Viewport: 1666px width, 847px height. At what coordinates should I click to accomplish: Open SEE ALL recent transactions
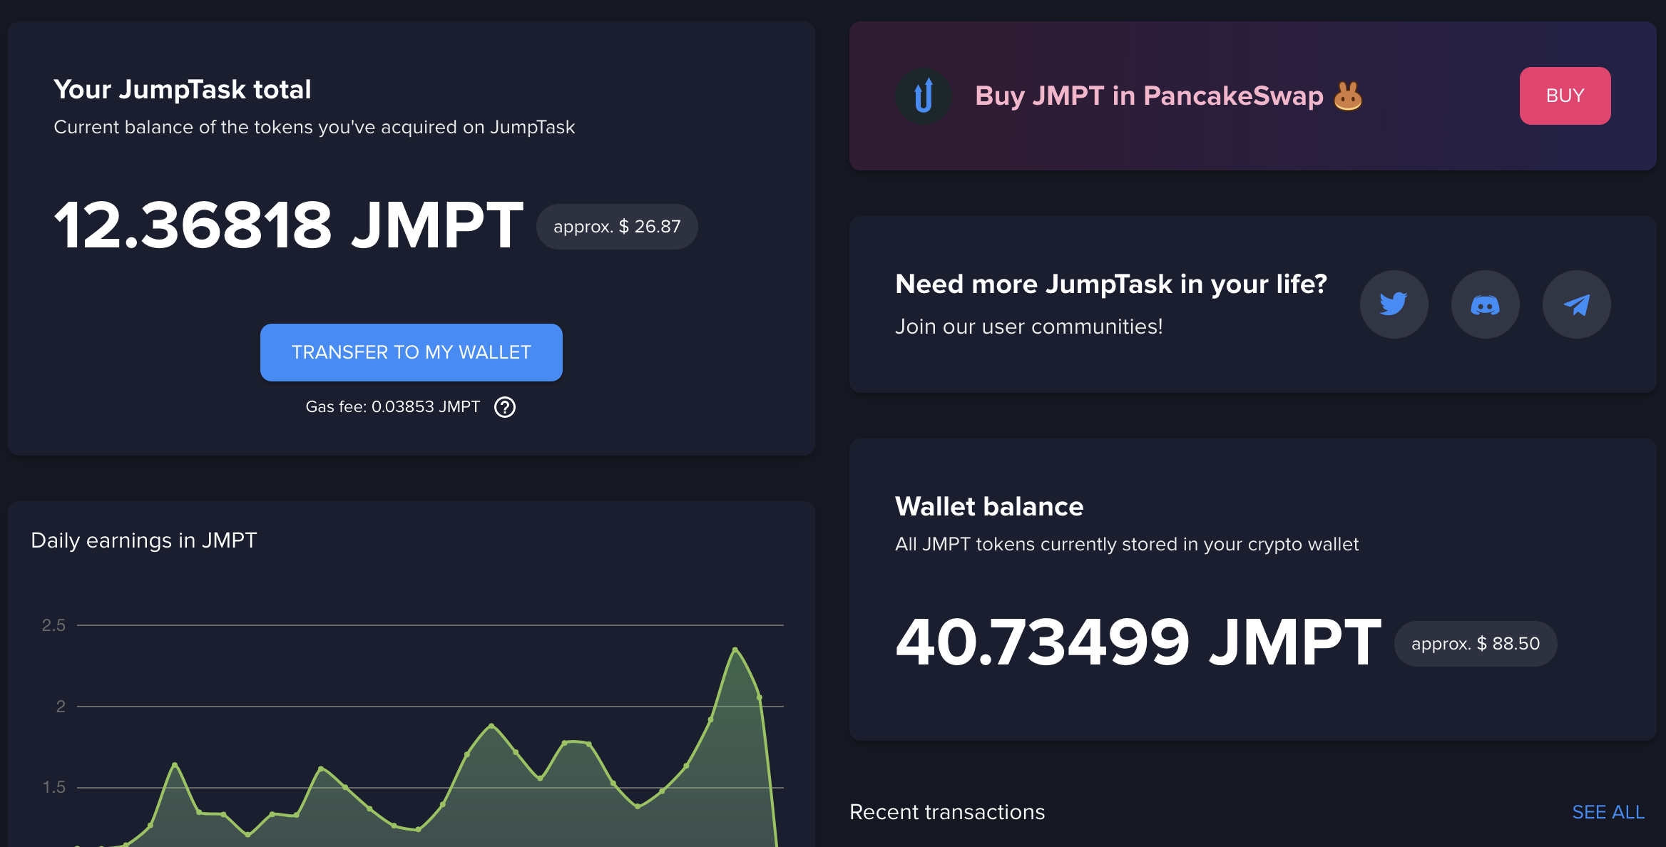click(1608, 812)
